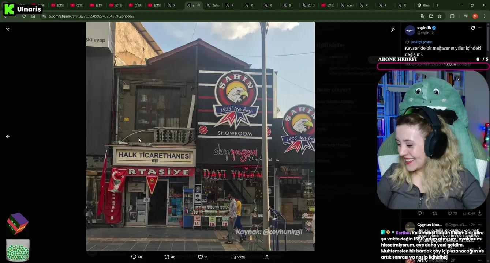The height and width of the screenshot is (263, 490).
Task: Close the photo viewer with X
Action: 8,30
